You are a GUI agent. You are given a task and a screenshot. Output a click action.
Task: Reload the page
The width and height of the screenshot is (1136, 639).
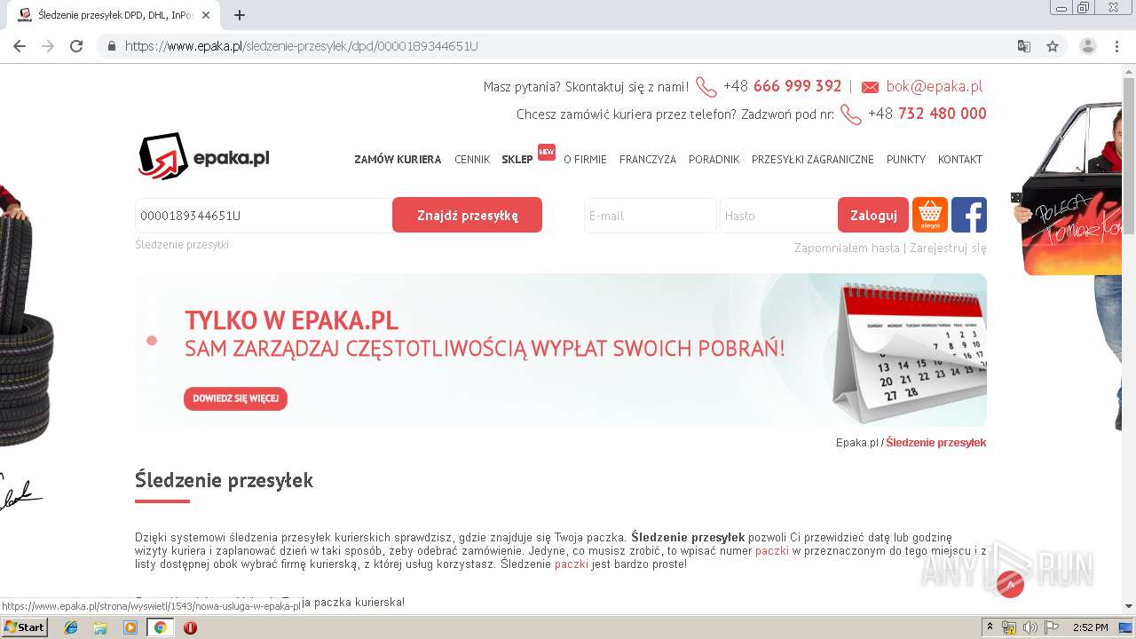pyautogui.click(x=76, y=46)
